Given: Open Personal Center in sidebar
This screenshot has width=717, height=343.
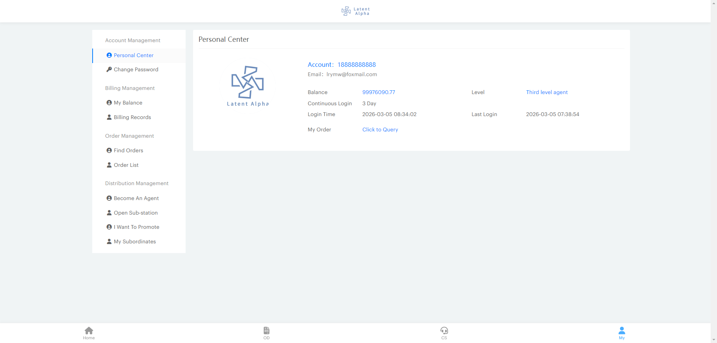Looking at the screenshot, I should point(133,55).
